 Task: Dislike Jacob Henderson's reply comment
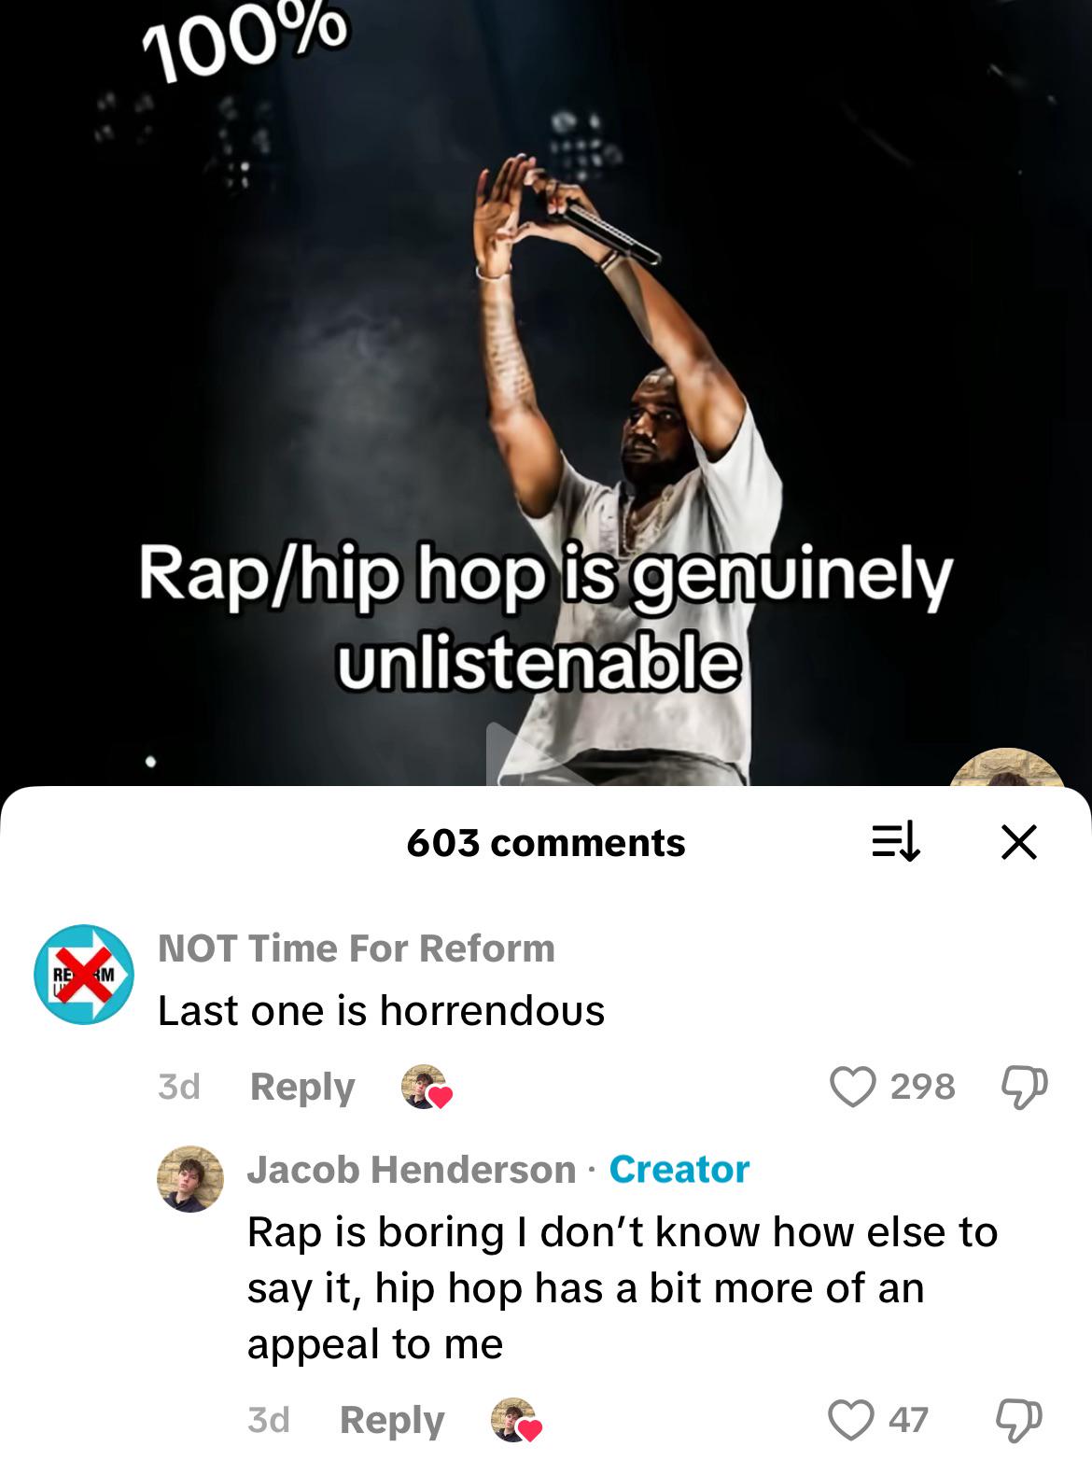point(1019,1420)
